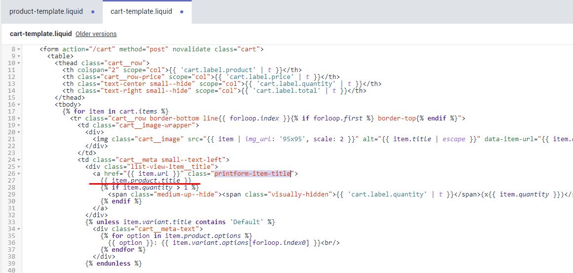573x273 pixels.
Task: Click unsaved dot on cart-template.liquid tab
Action: coord(182,12)
